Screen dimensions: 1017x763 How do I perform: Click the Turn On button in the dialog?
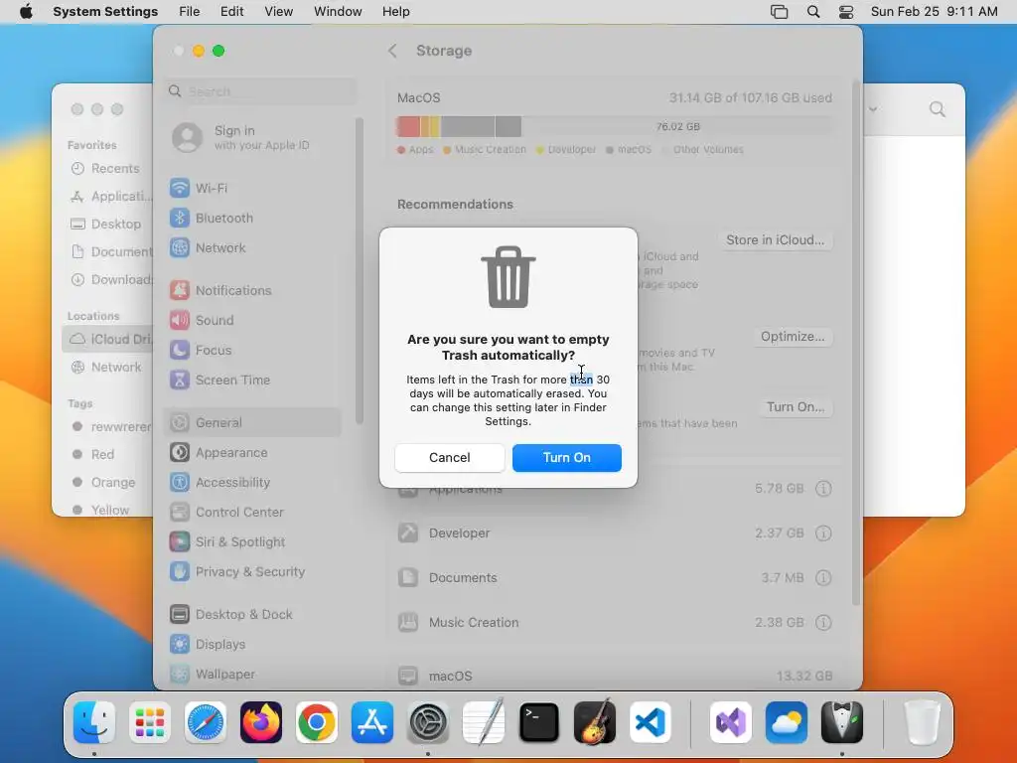tap(566, 457)
